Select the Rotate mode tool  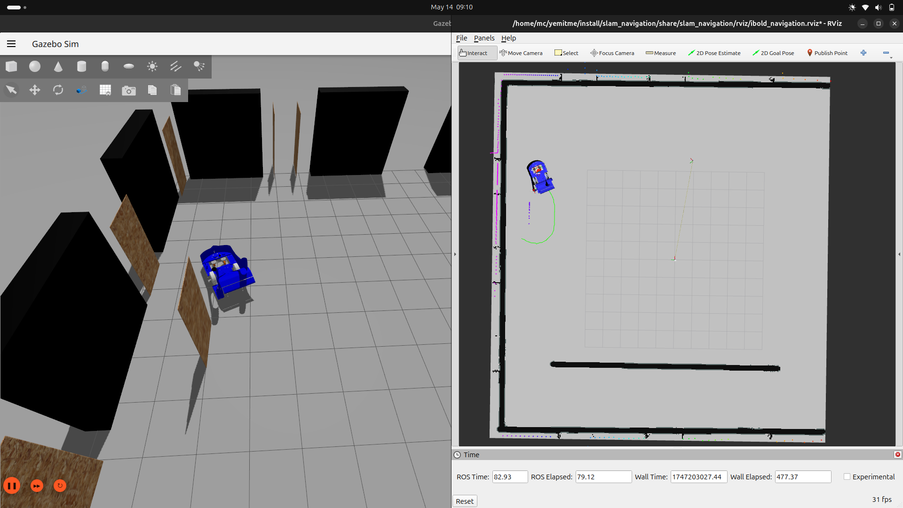click(x=58, y=90)
